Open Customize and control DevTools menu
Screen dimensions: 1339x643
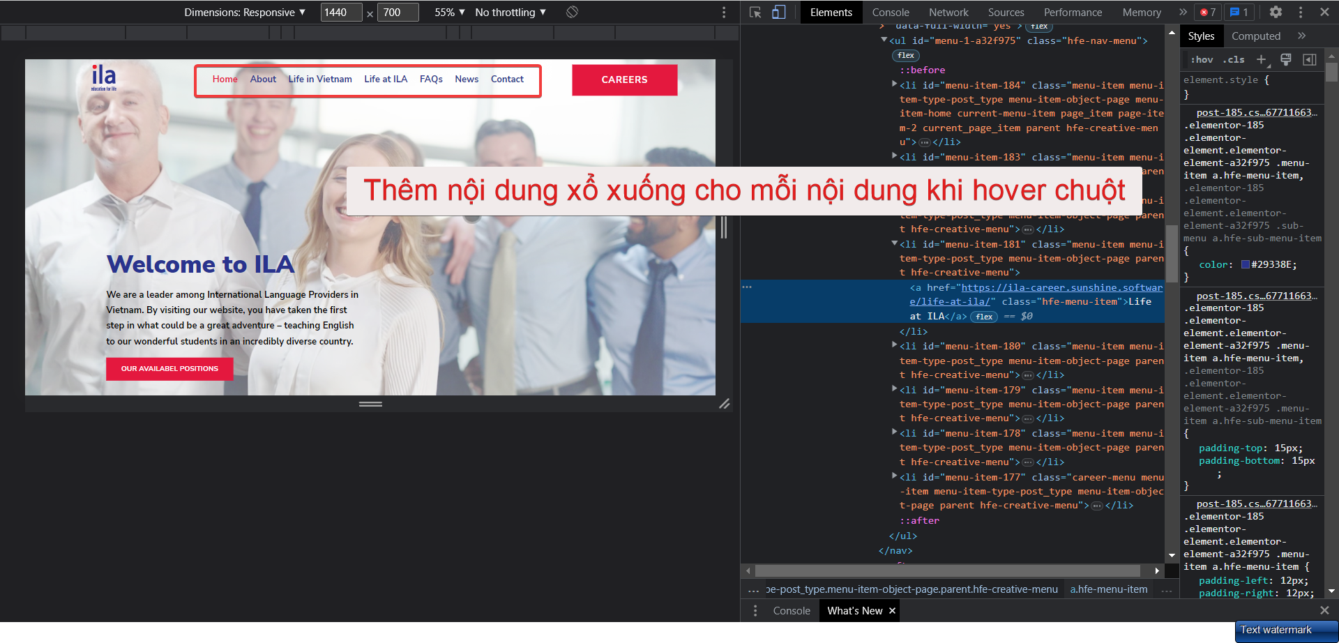(1301, 12)
